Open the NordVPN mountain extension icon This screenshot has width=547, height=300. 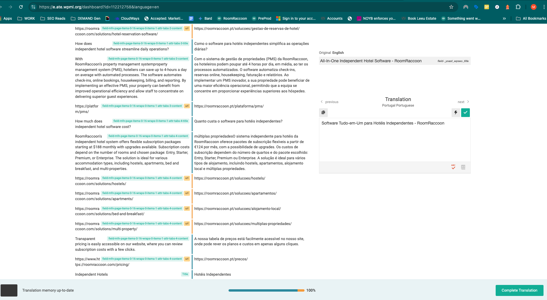[466, 7]
